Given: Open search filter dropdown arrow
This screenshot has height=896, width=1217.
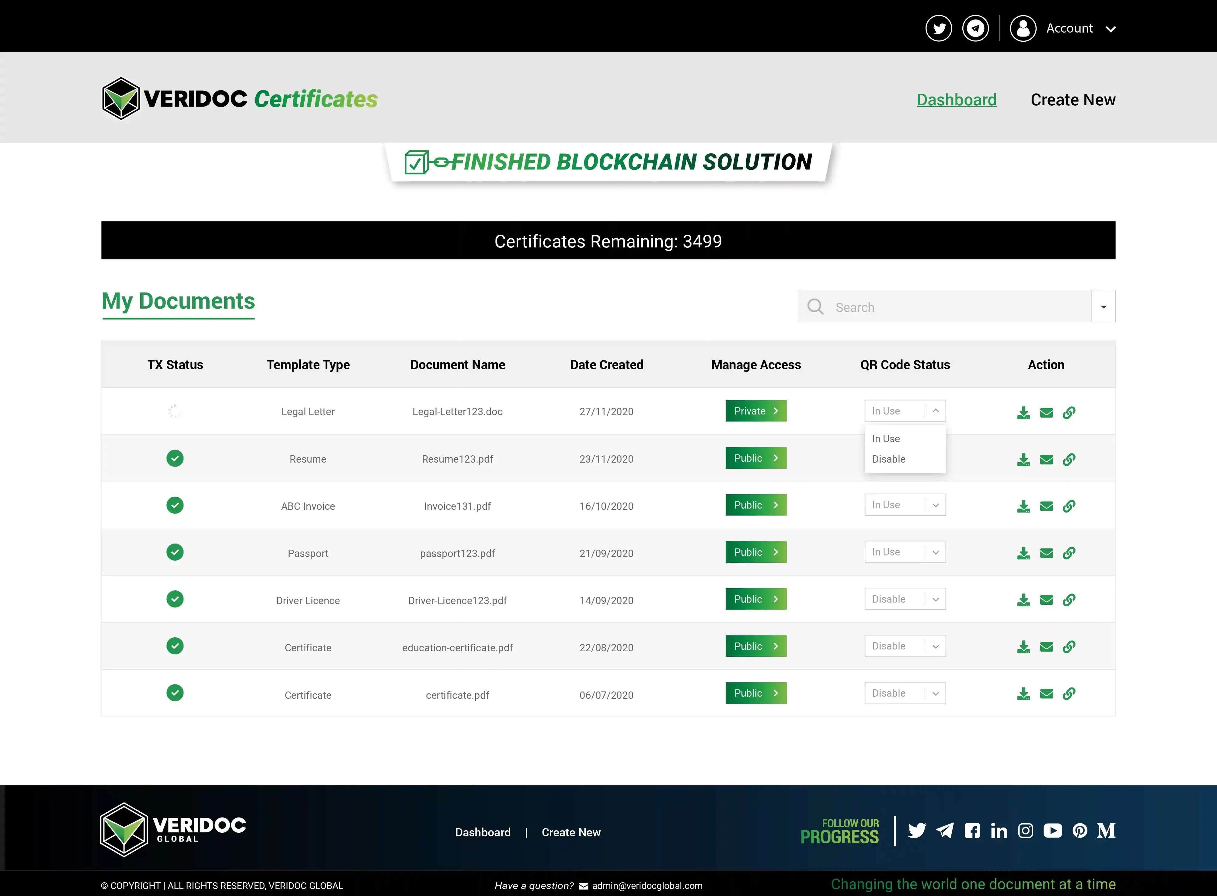Looking at the screenshot, I should coord(1103,307).
